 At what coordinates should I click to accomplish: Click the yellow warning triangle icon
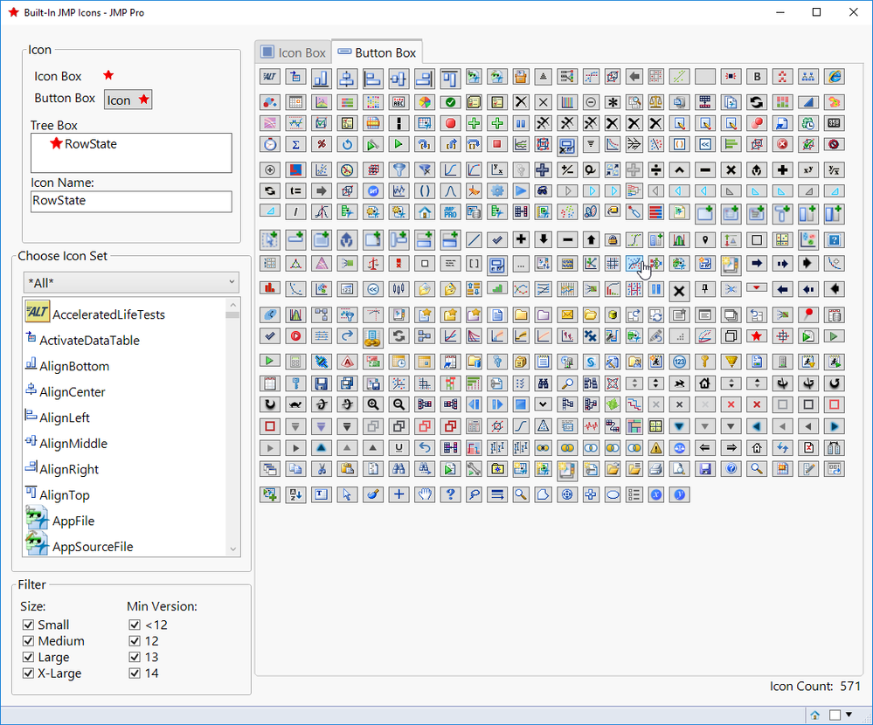click(655, 448)
